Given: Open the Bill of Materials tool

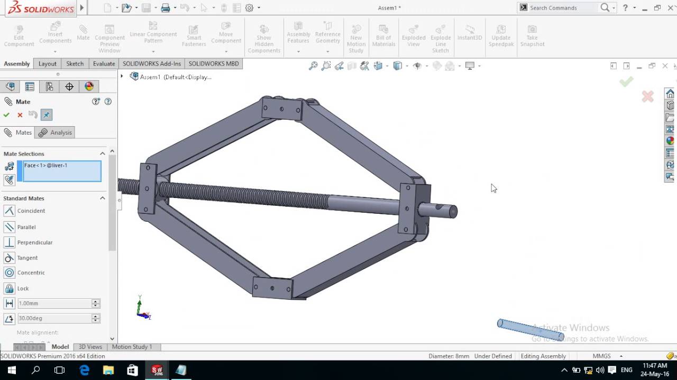Looking at the screenshot, I should click(383, 33).
